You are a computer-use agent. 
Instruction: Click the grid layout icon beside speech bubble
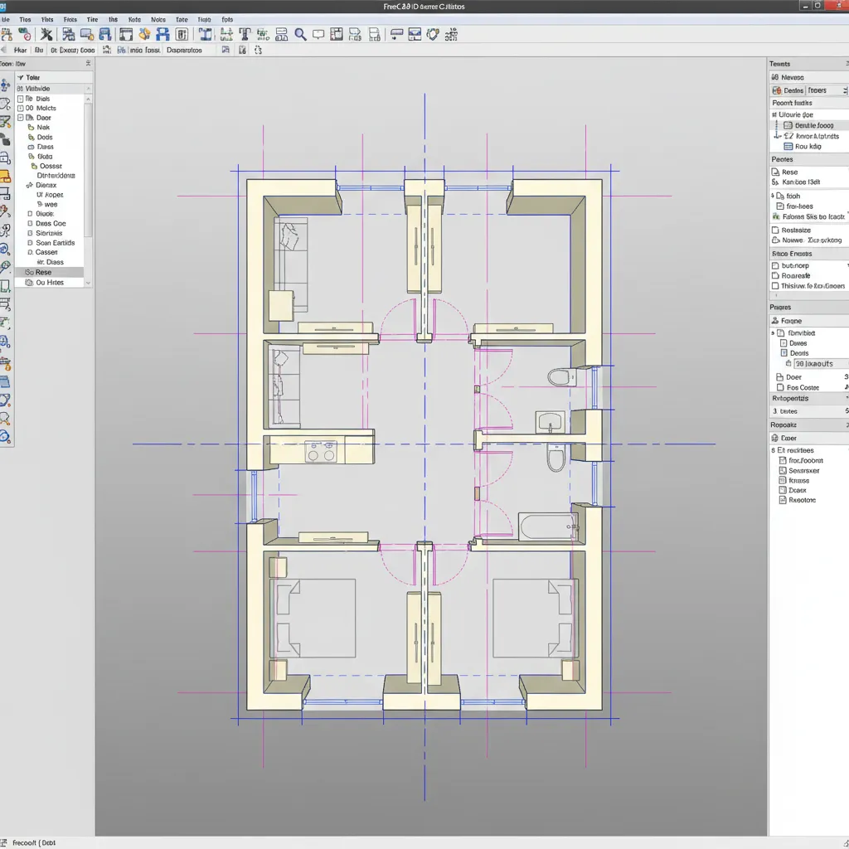337,35
